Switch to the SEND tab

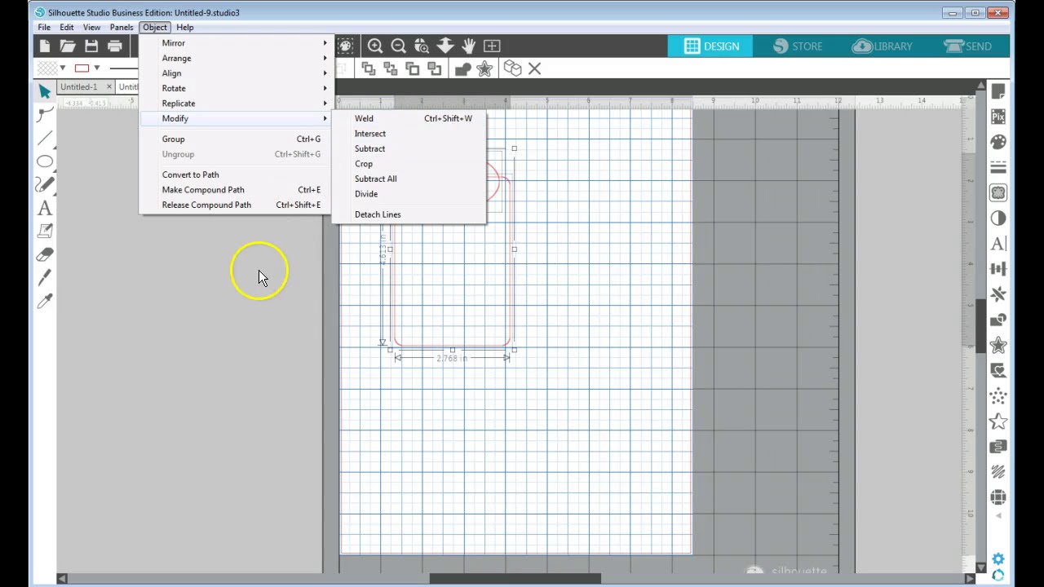coord(968,46)
